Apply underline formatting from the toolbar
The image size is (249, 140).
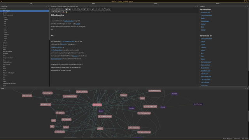(98, 9)
